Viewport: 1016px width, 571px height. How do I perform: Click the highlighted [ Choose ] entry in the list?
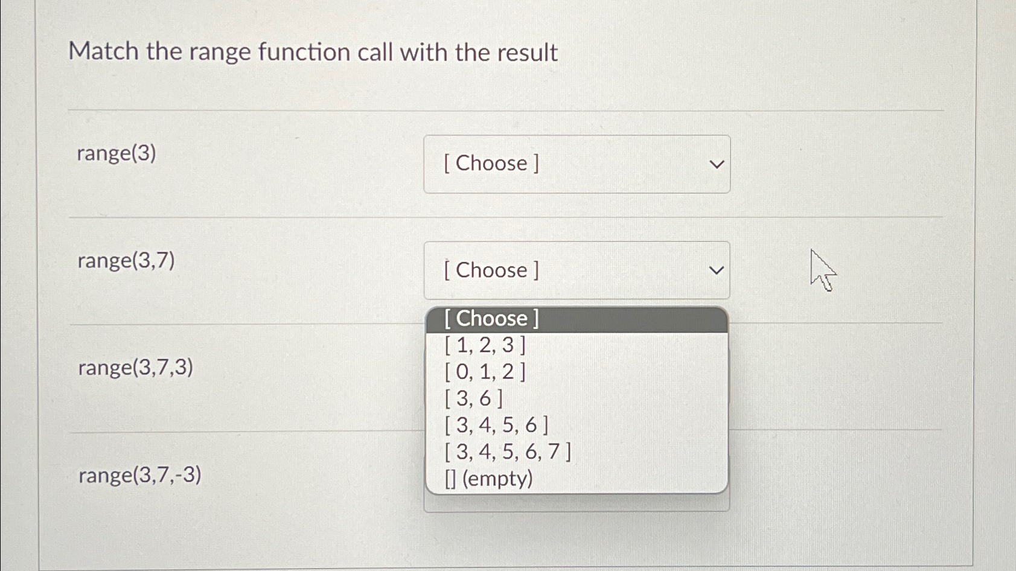pyautogui.click(x=490, y=318)
